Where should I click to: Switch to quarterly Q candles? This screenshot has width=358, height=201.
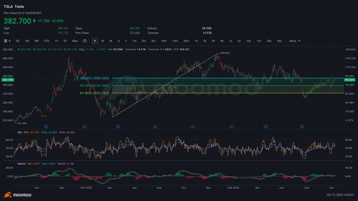pyautogui.click(x=119, y=41)
